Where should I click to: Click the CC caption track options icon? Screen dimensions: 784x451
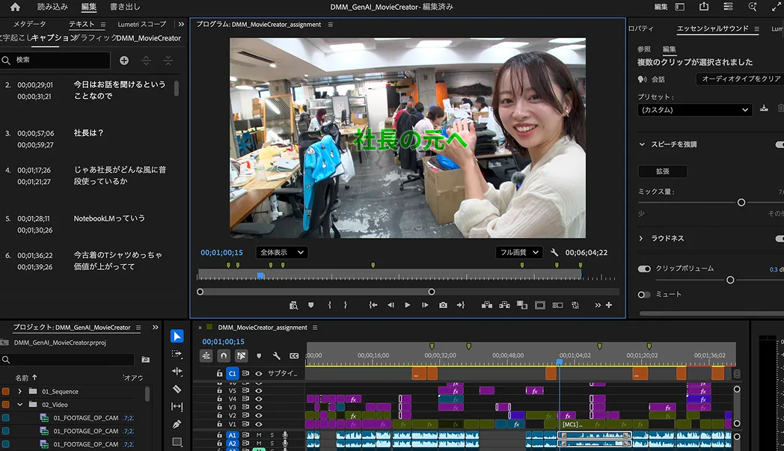click(x=294, y=355)
